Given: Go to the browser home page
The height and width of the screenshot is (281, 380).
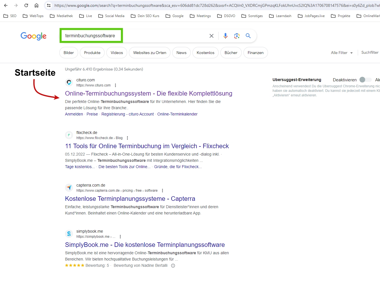Looking at the screenshot, I should pyautogui.click(x=36, y=5).
